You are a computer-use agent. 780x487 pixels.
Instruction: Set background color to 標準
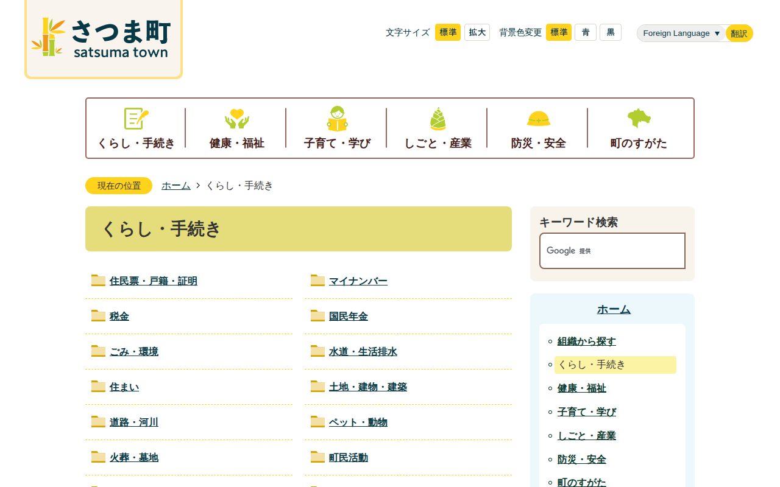(x=559, y=32)
